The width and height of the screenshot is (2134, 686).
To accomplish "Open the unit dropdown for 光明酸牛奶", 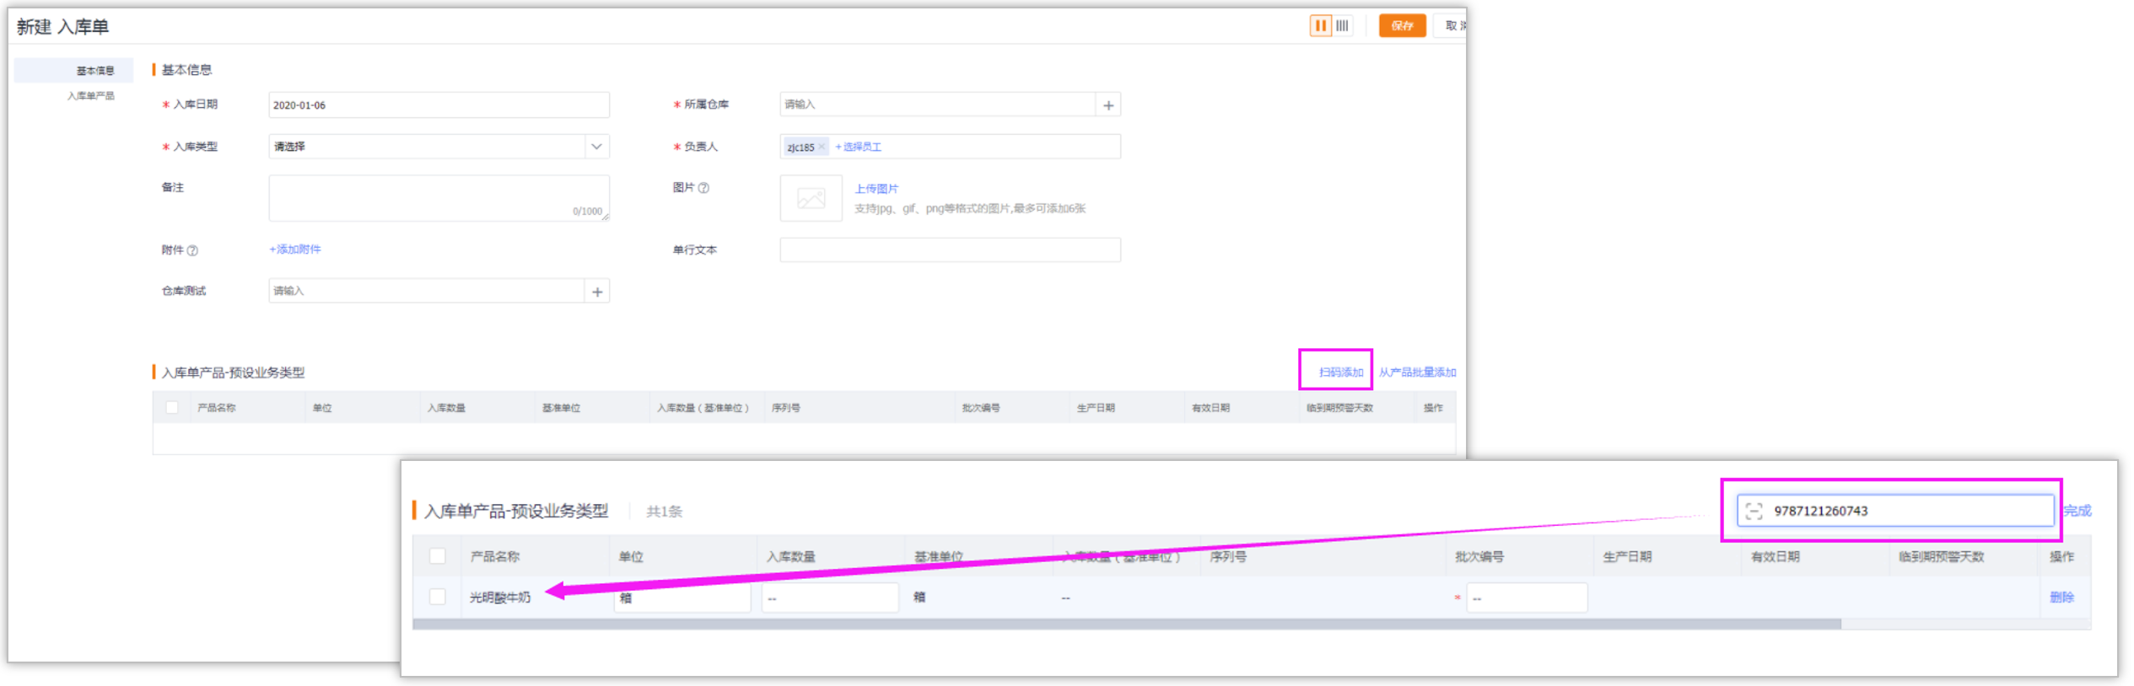I will pyautogui.click(x=682, y=598).
